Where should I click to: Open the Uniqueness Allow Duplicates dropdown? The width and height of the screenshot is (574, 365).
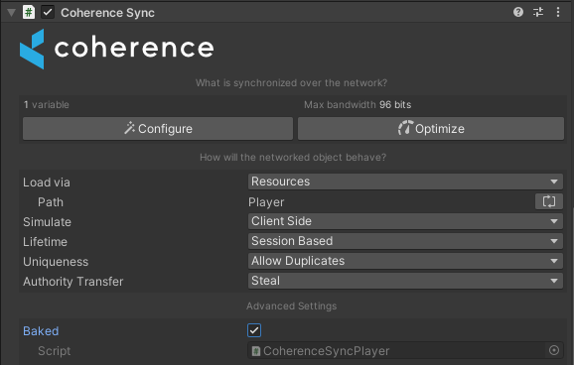tap(405, 261)
